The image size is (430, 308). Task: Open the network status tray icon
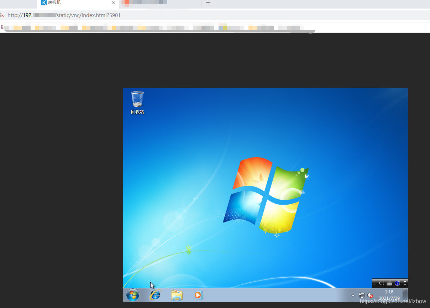[362, 295]
